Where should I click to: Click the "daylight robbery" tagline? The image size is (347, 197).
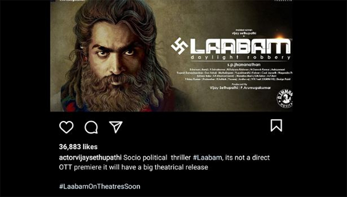coord(240,58)
